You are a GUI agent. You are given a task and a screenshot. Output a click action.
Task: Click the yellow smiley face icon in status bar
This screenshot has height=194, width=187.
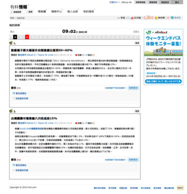click(x=156, y=18)
